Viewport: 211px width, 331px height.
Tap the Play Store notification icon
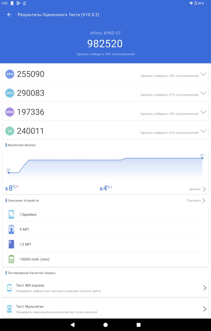(x=18, y=3)
